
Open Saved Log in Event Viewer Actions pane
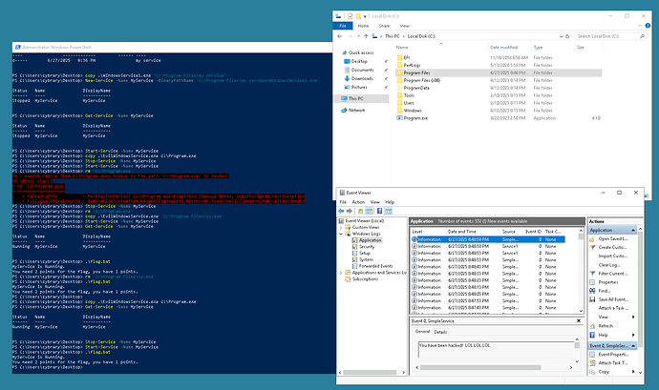[x=613, y=238]
